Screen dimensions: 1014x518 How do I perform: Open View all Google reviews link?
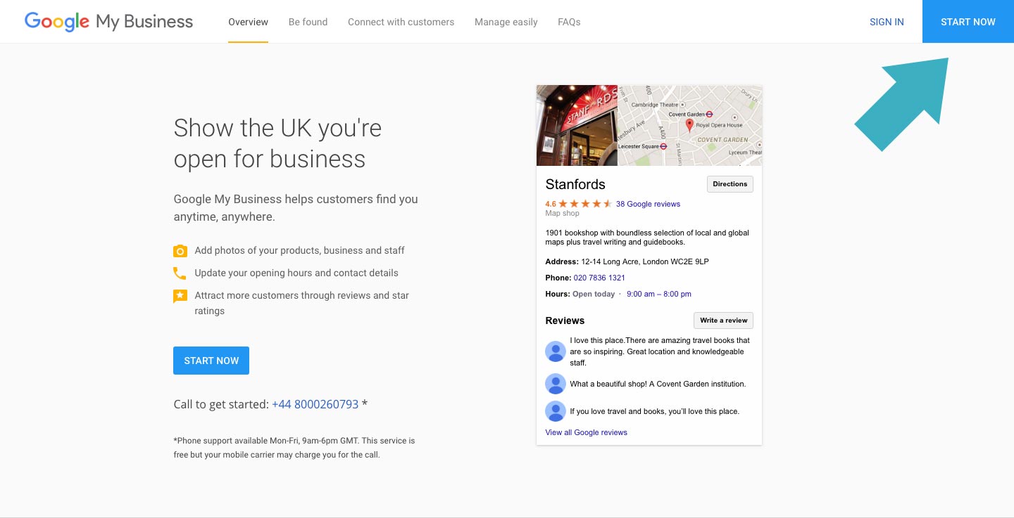[x=586, y=432]
